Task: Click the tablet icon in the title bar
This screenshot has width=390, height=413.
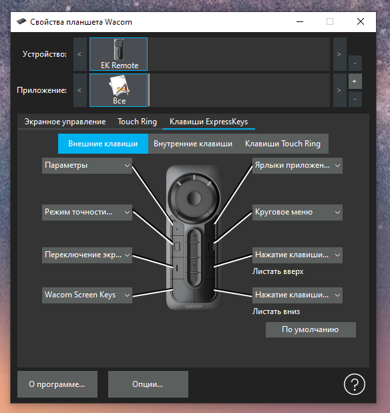Action: [x=21, y=21]
